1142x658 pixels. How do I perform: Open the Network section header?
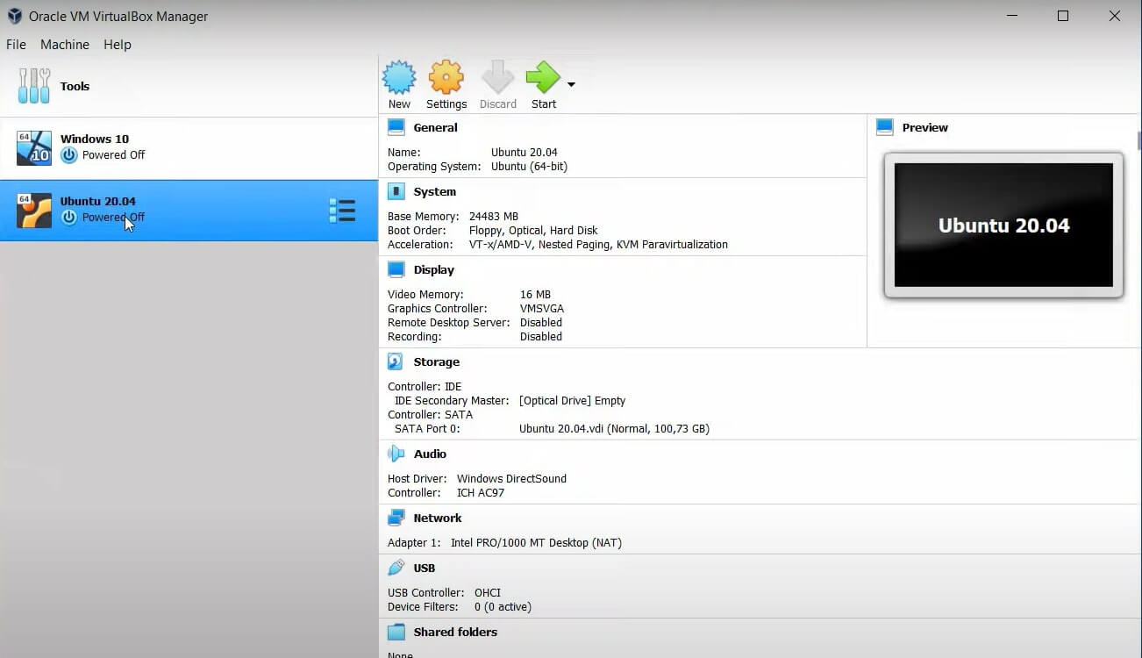(x=437, y=518)
